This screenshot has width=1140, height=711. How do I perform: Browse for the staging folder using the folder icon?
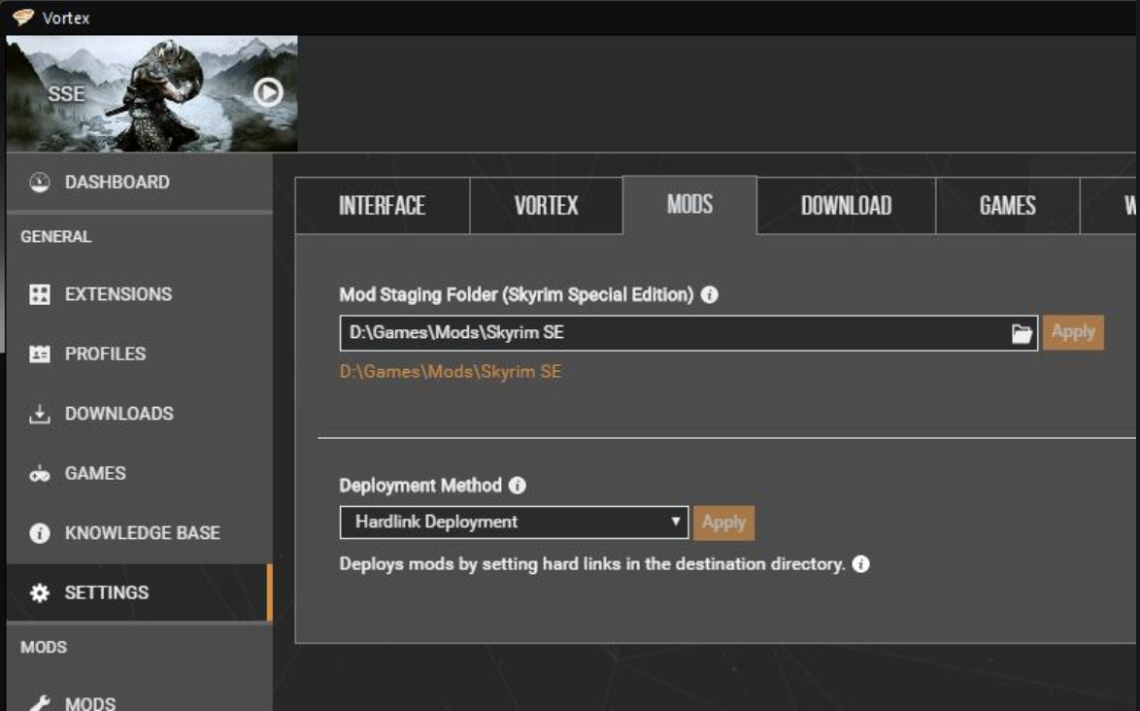tap(1022, 333)
